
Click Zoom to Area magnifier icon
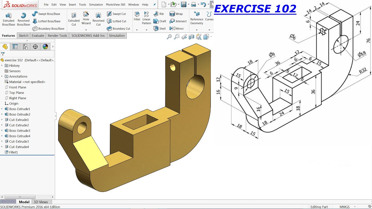177,37
